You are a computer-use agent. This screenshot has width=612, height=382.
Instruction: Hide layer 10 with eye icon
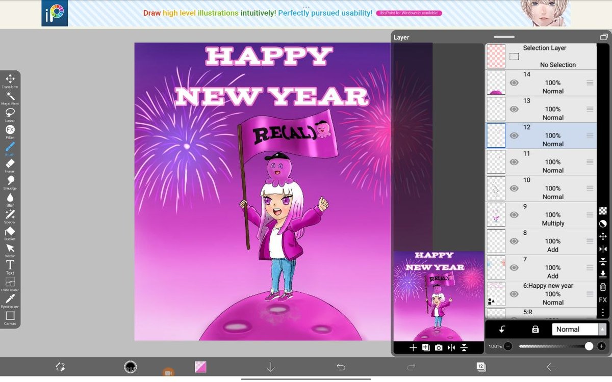tap(514, 188)
